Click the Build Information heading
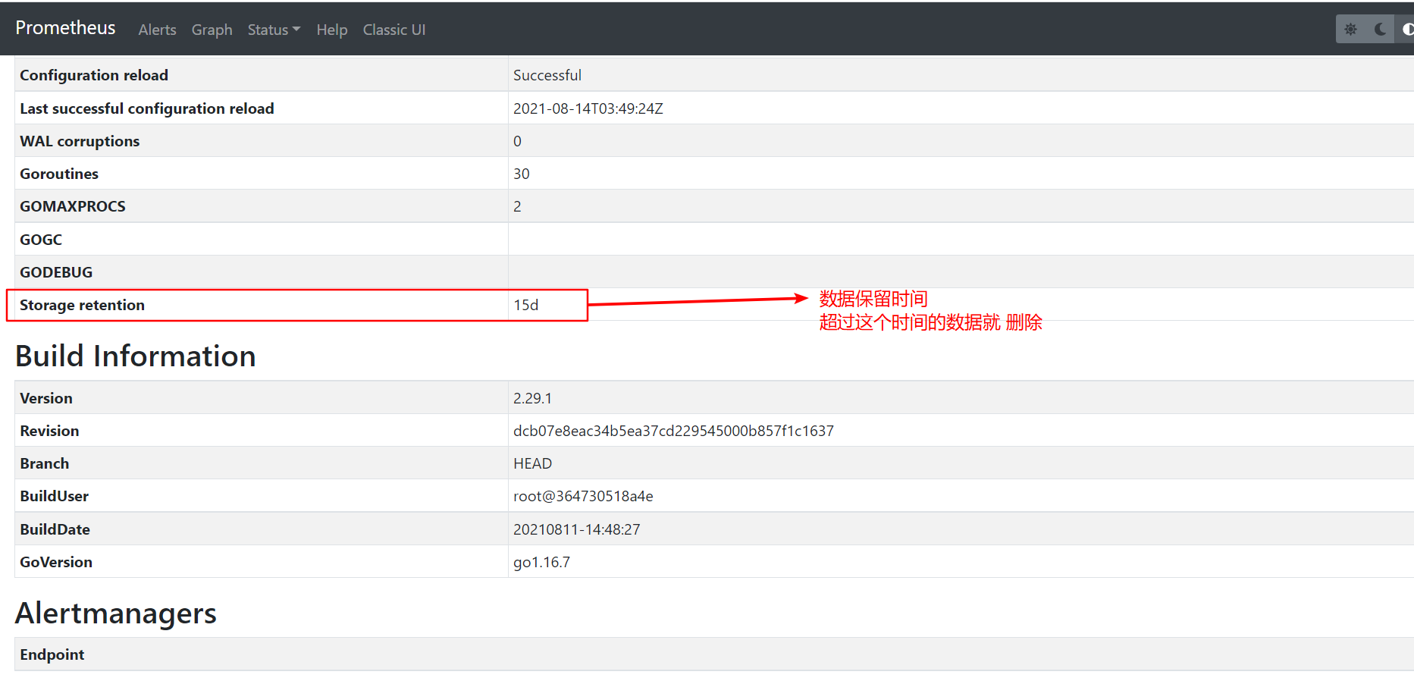 [x=136, y=356]
